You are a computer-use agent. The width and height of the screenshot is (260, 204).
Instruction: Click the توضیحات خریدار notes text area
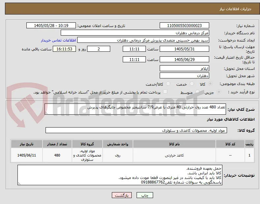tap(120, 175)
